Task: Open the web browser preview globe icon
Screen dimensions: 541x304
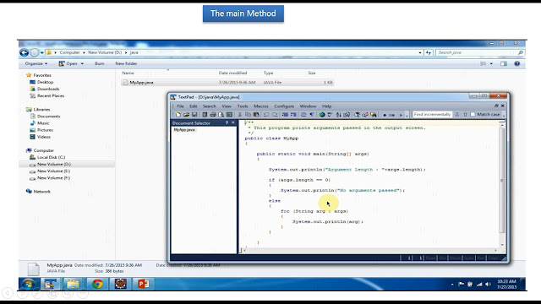Action: 322,115
